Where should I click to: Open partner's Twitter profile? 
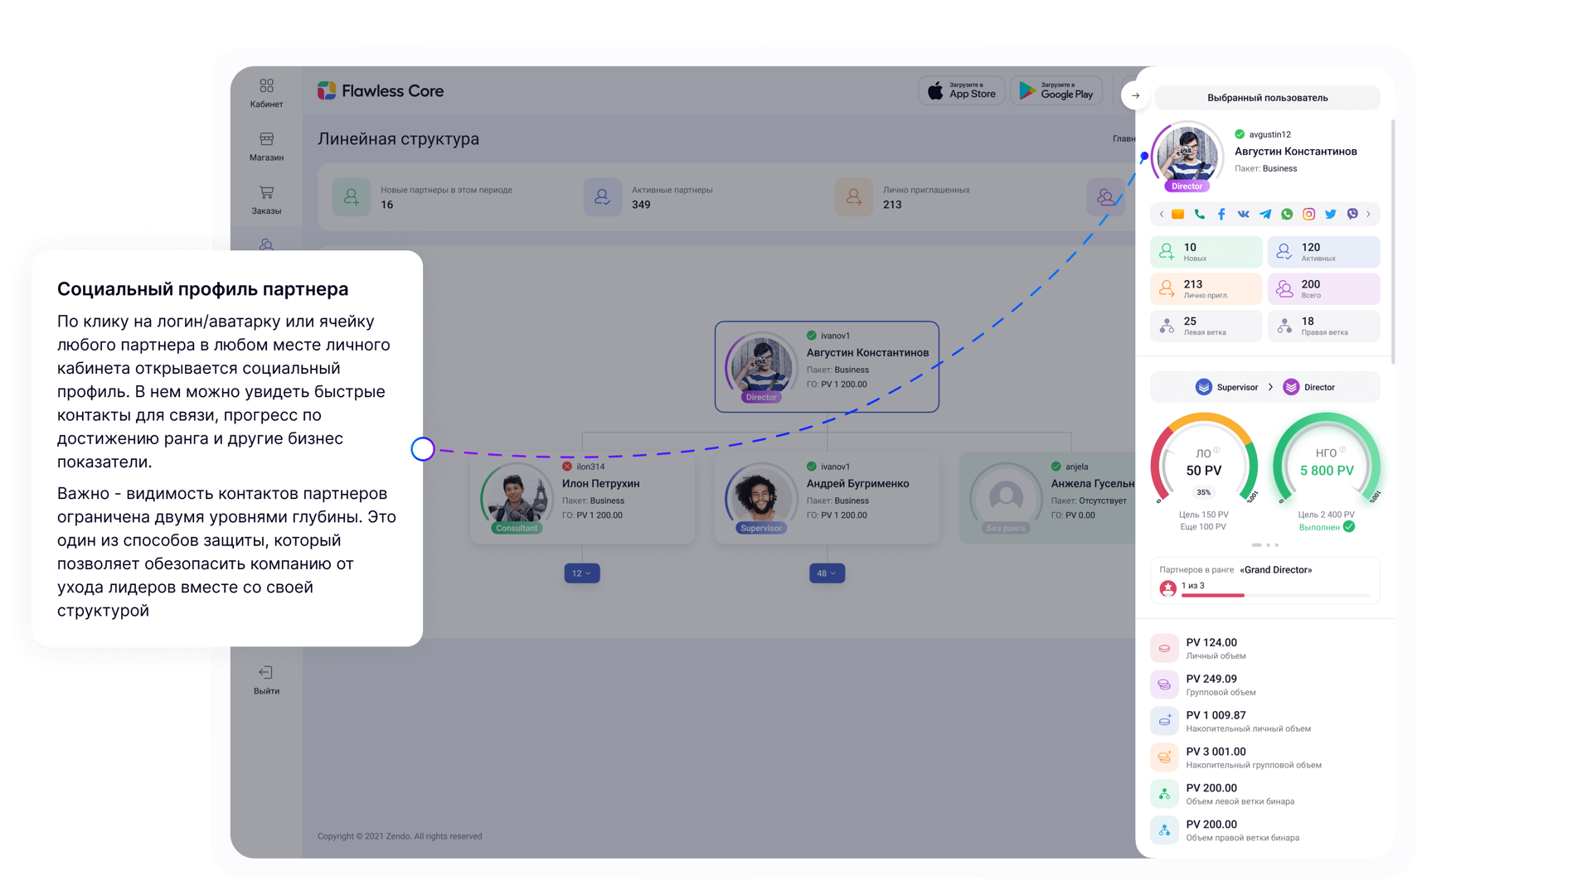(1330, 214)
